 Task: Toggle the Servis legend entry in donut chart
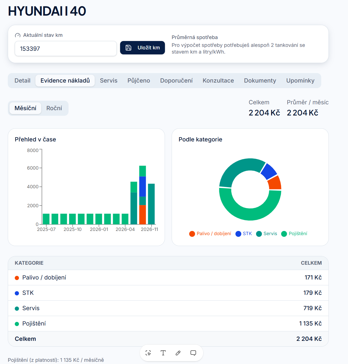pos(267,234)
